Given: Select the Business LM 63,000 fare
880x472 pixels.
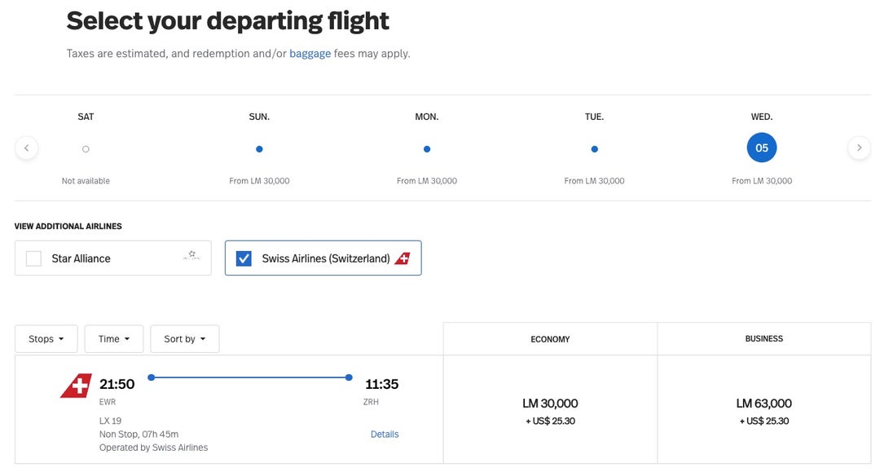Looking at the screenshot, I should [x=763, y=410].
